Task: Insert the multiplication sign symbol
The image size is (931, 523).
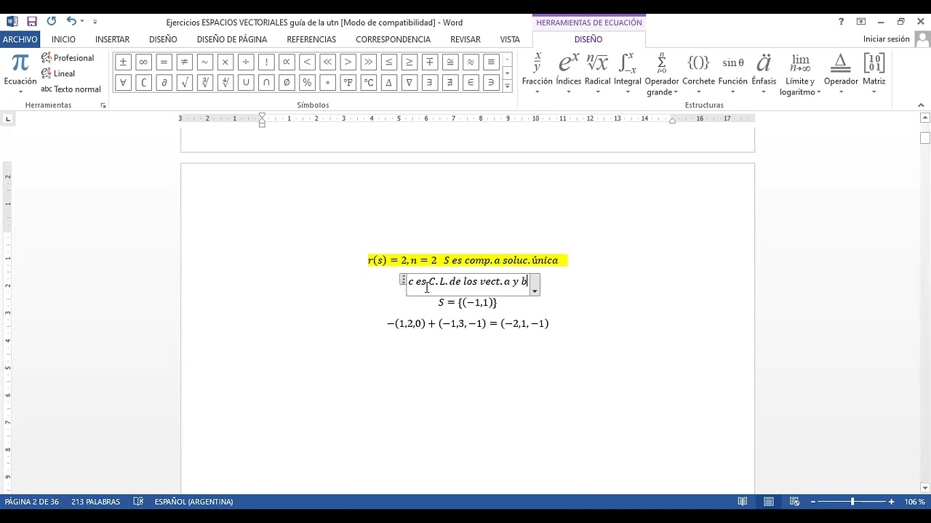Action: (225, 62)
